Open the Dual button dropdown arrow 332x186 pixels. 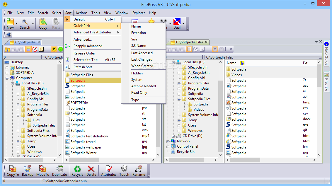click(183, 23)
